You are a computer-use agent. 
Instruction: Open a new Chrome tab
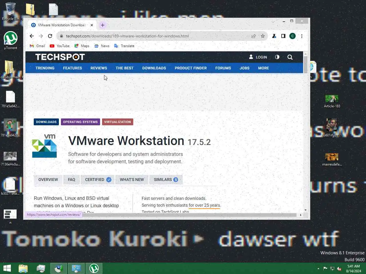(102, 25)
